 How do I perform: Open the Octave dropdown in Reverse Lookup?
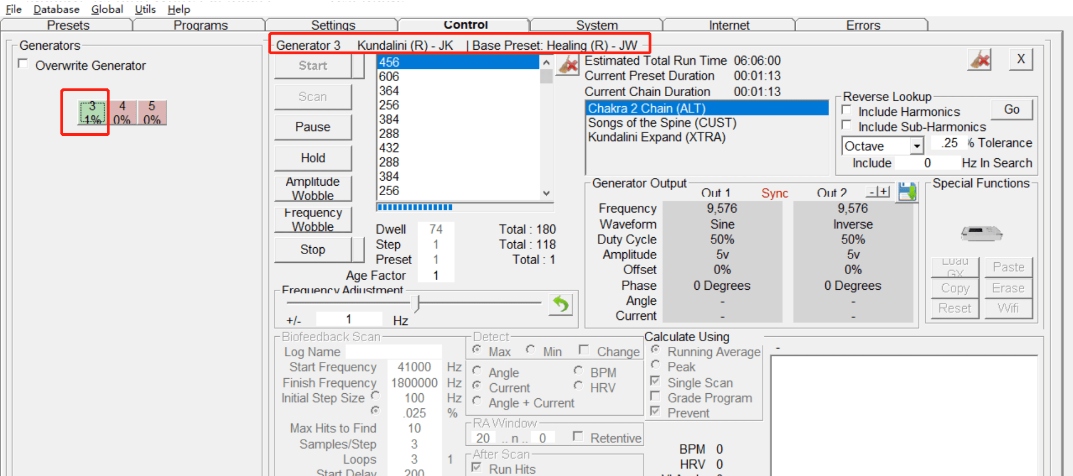pyautogui.click(x=916, y=146)
